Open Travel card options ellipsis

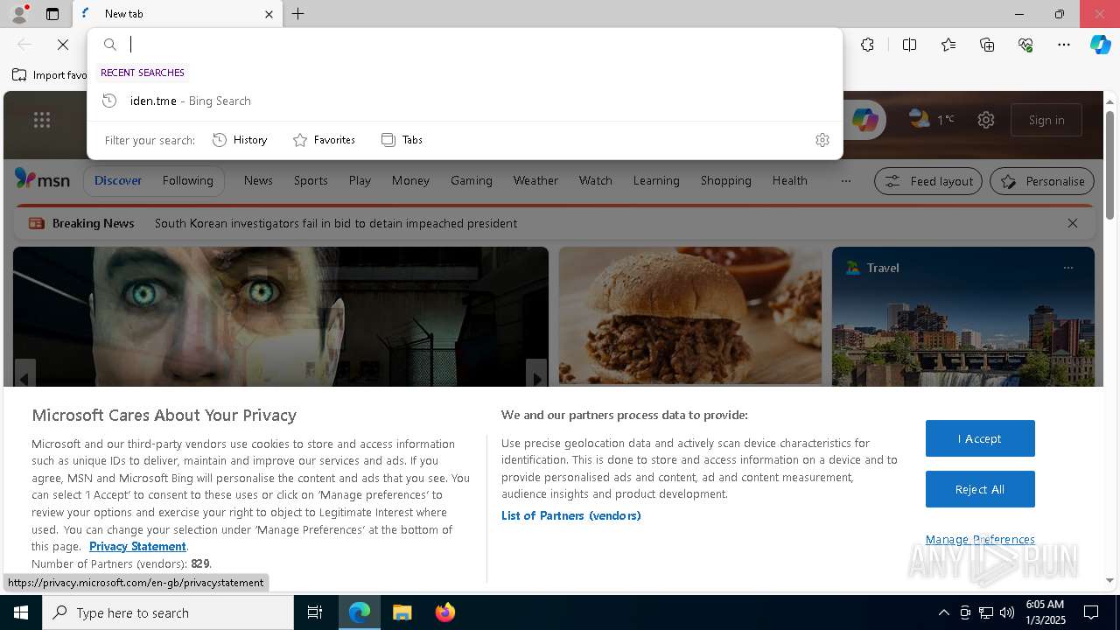point(1067,268)
